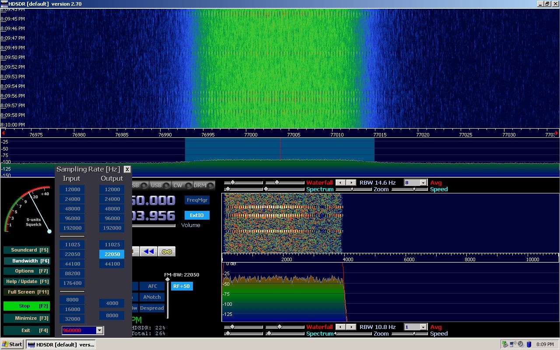Select 48000 input sampling rate
The height and width of the screenshot is (350, 560).
coord(73,209)
